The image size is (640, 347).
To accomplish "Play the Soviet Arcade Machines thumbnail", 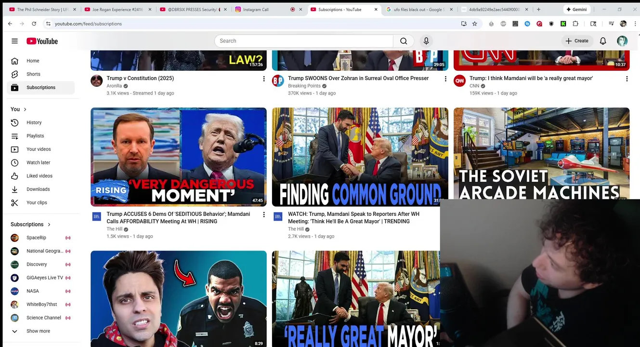I will (x=541, y=153).
